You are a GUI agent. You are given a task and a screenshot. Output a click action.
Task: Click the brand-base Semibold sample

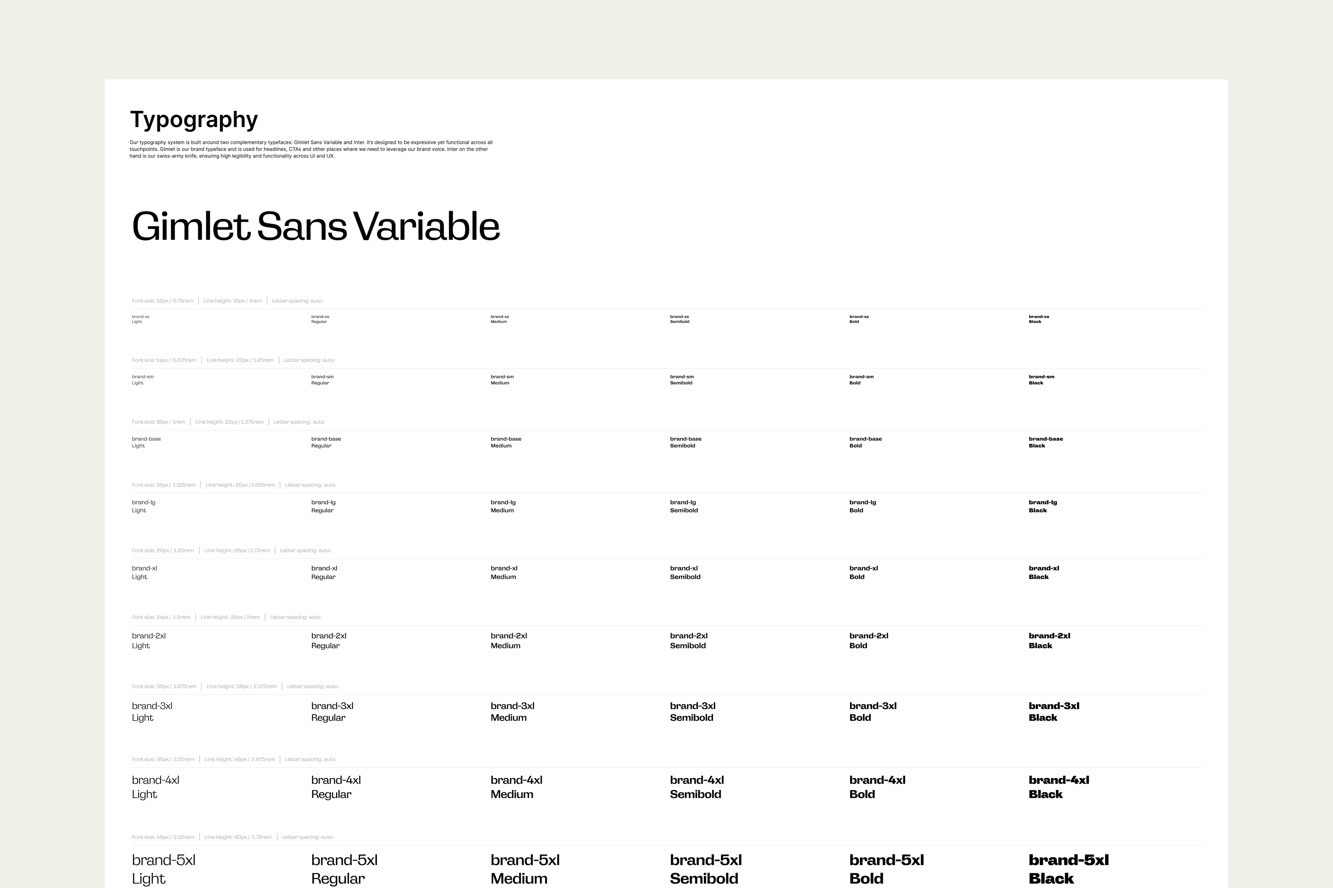click(685, 442)
